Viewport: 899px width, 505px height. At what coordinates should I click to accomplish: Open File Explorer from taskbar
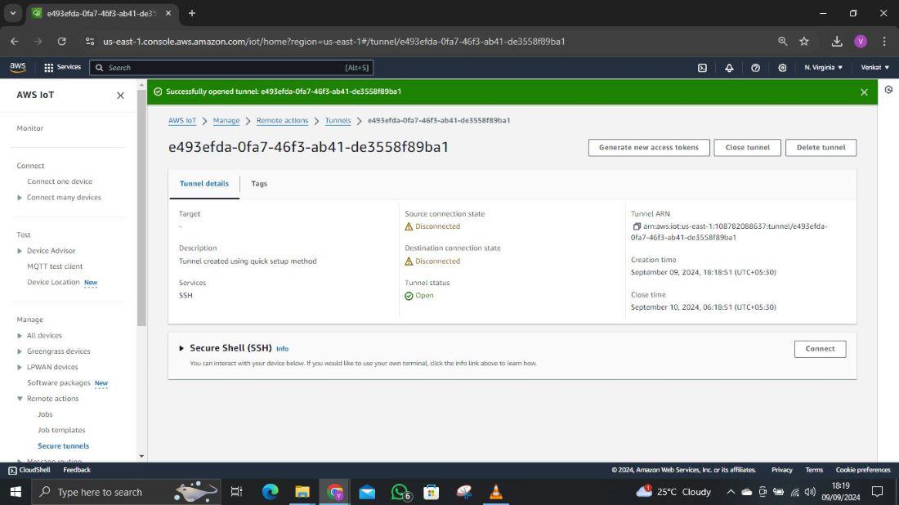click(302, 492)
